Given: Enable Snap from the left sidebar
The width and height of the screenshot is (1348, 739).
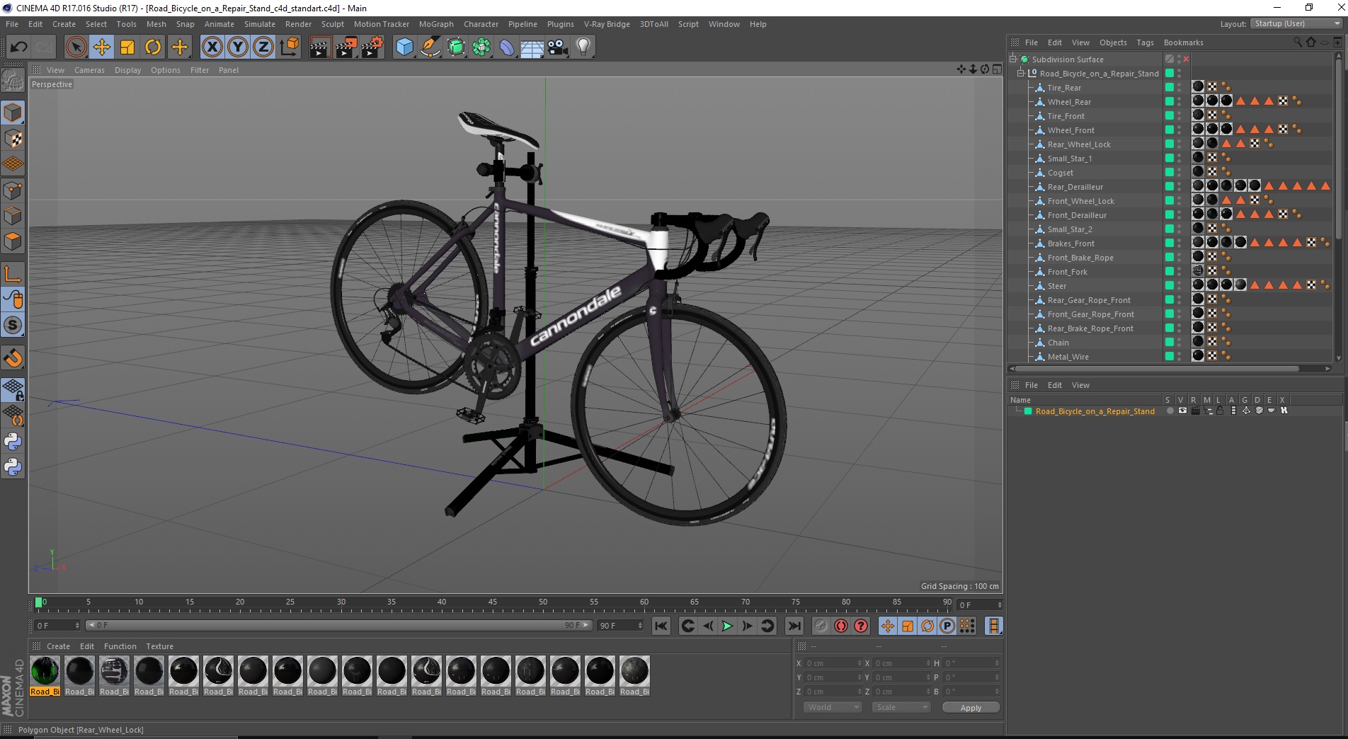Looking at the screenshot, I should [13, 358].
